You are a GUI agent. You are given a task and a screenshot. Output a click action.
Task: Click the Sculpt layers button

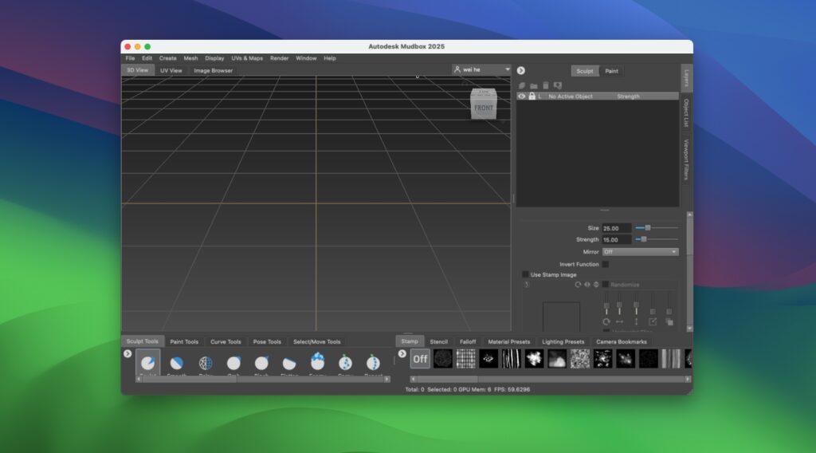pos(584,71)
